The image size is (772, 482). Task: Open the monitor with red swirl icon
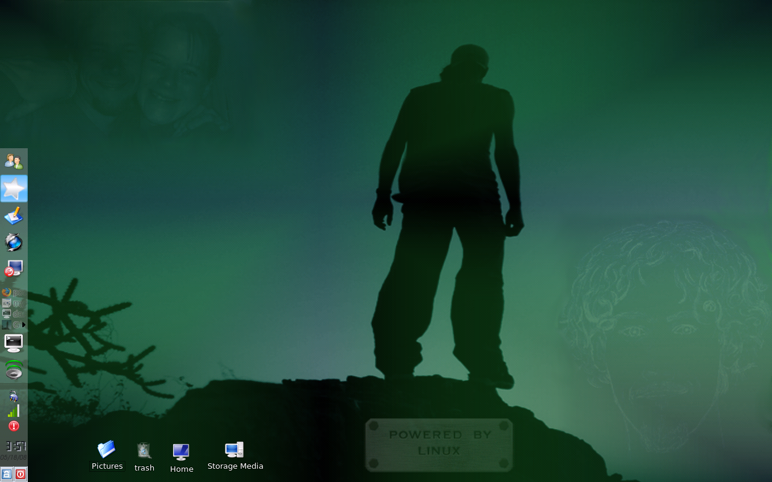click(13, 269)
